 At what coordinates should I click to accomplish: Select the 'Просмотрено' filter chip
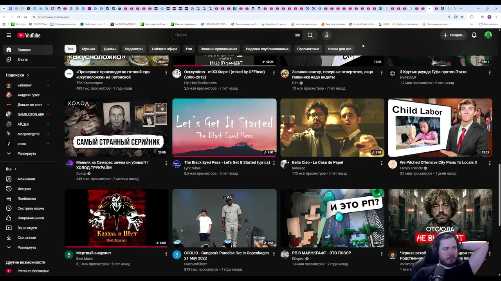coord(308,49)
